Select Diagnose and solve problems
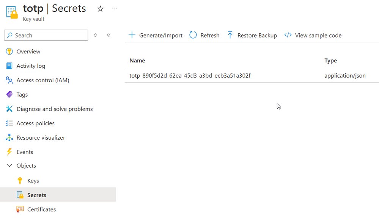 (55, 109)
